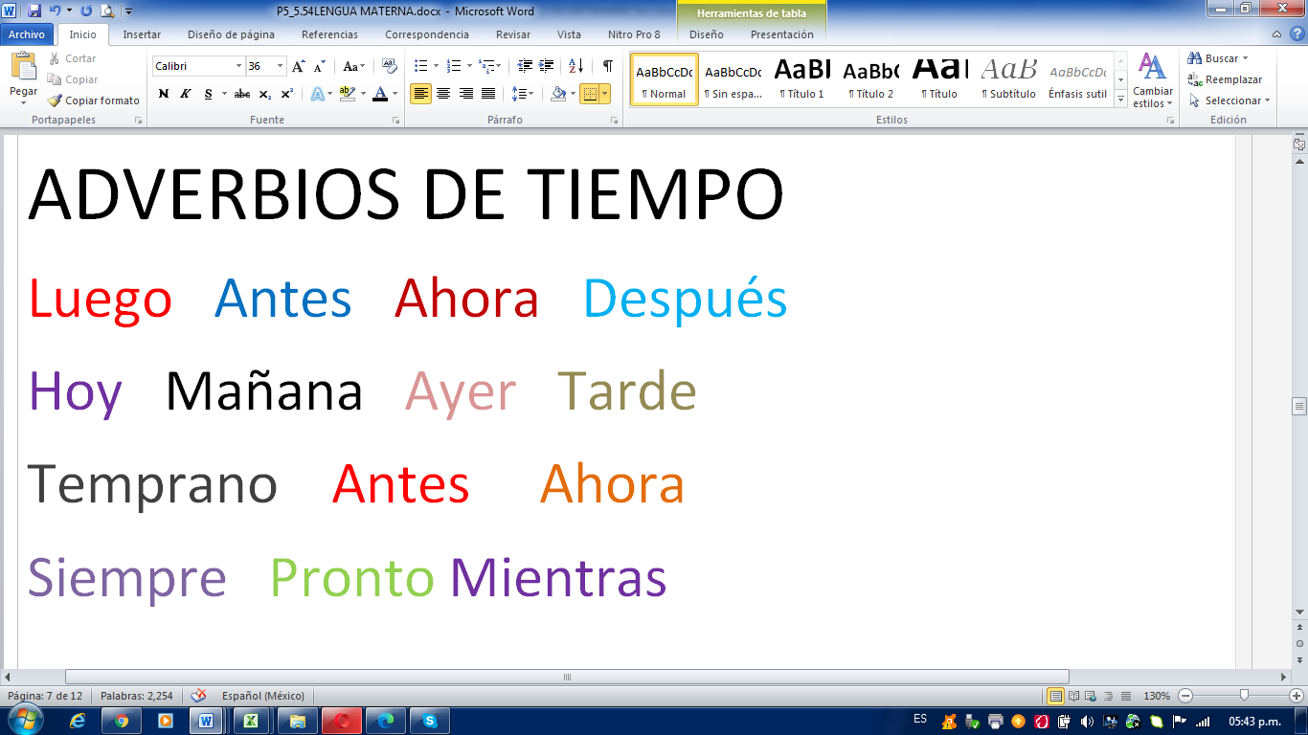Open the Font Color dropdown arrow
Screen dimensions: 1308x735
point(394,95)
